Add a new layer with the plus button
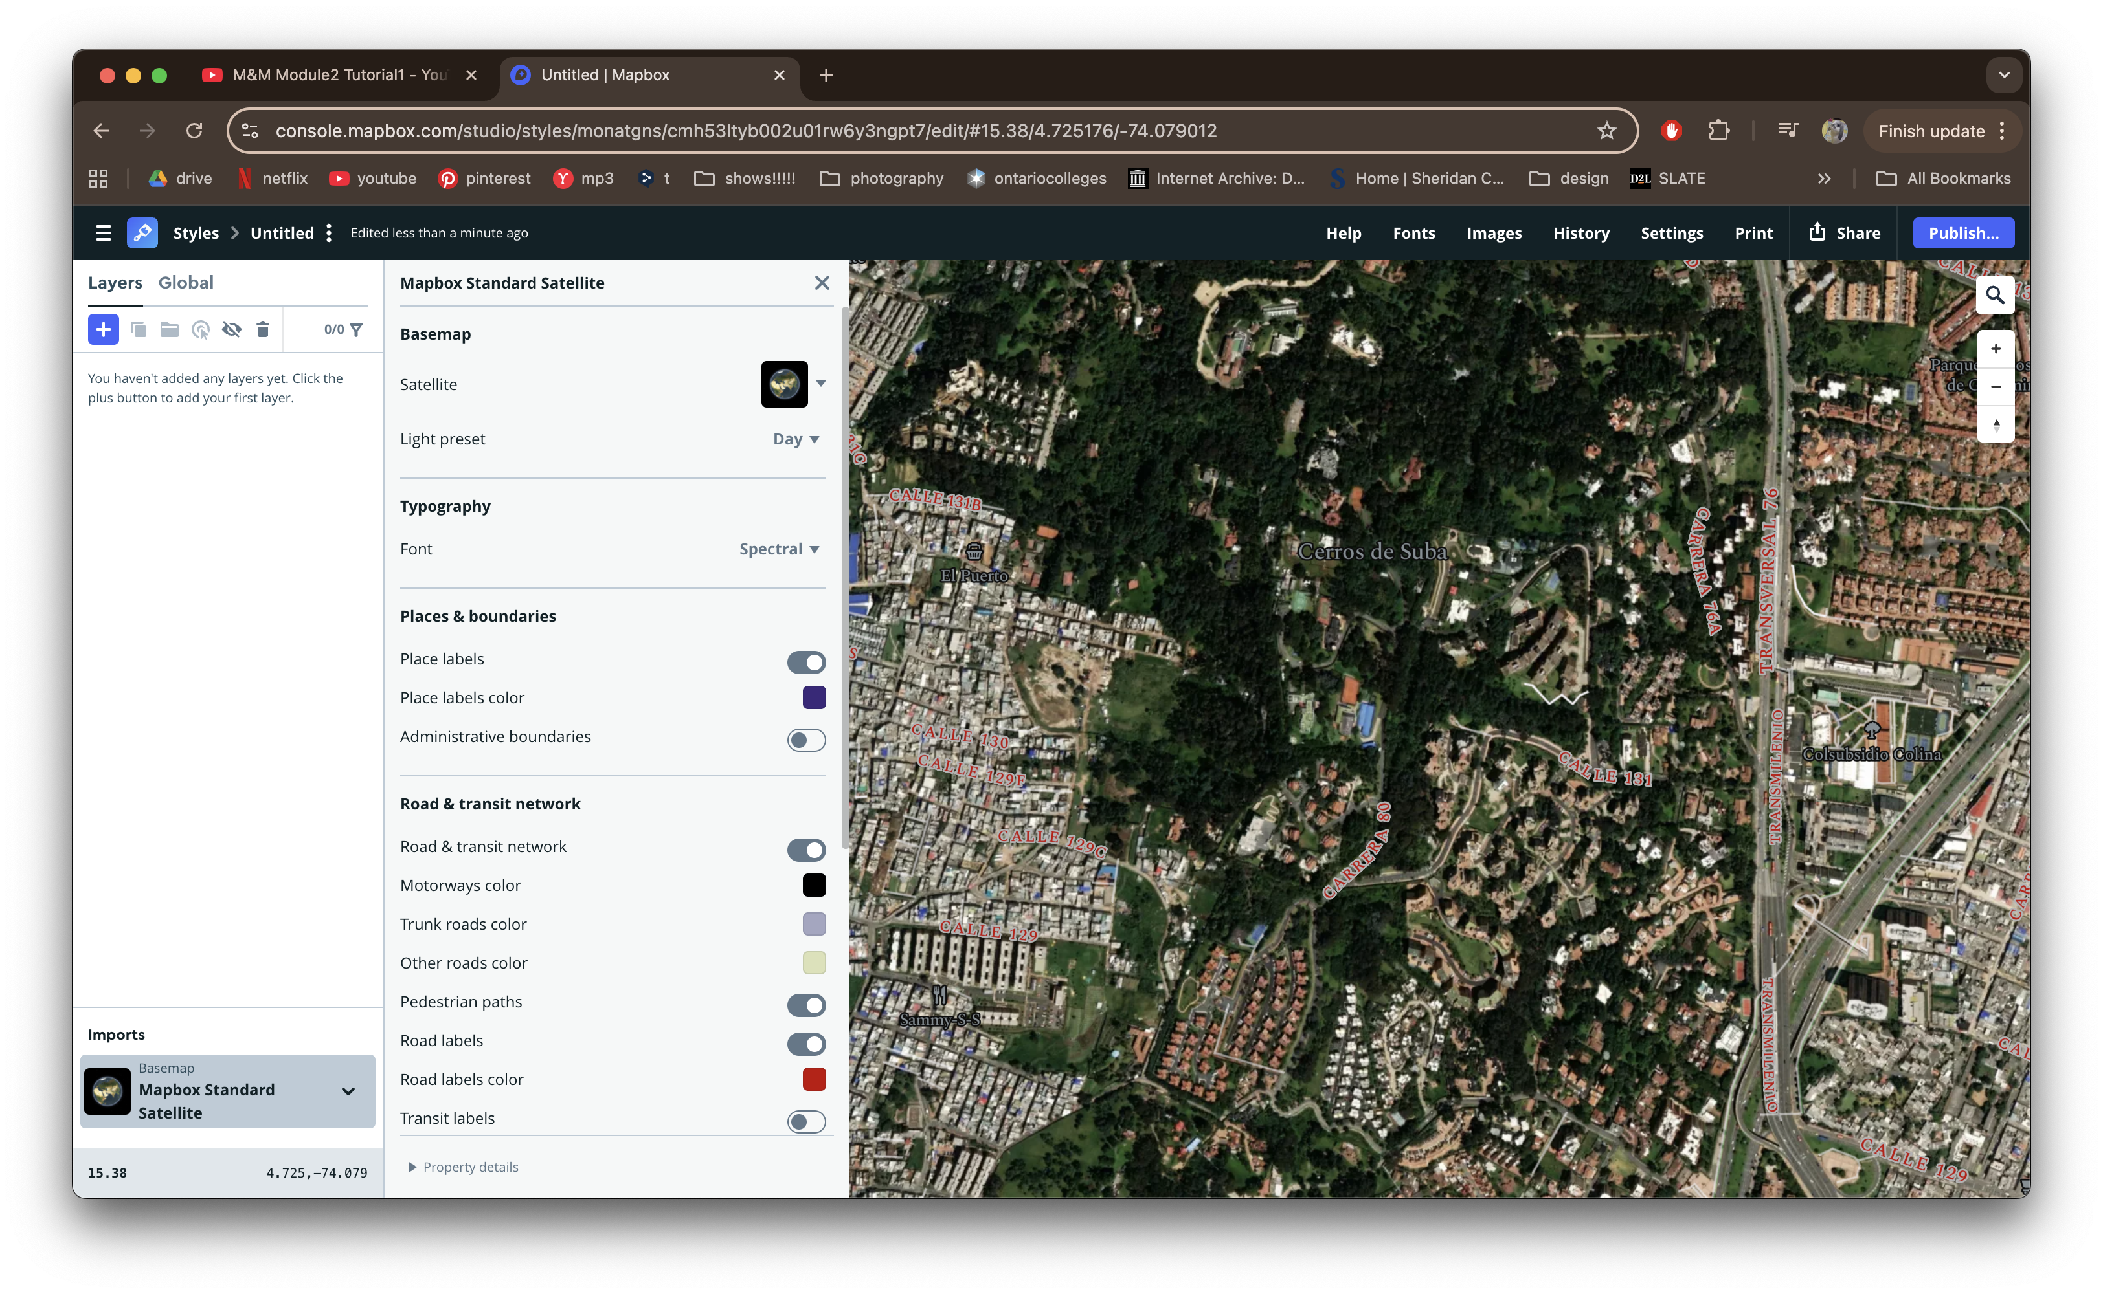 pyautogui.click(x=104, y=329)
